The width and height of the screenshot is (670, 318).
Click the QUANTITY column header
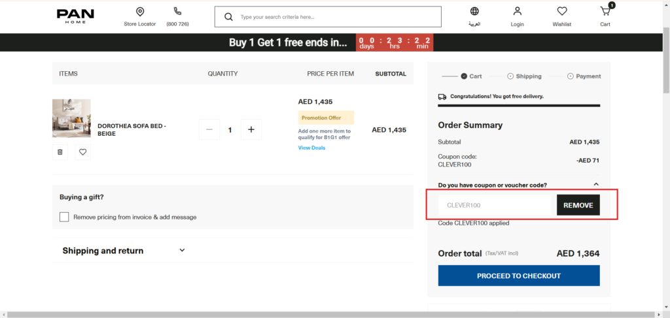[x=222, y=74]
